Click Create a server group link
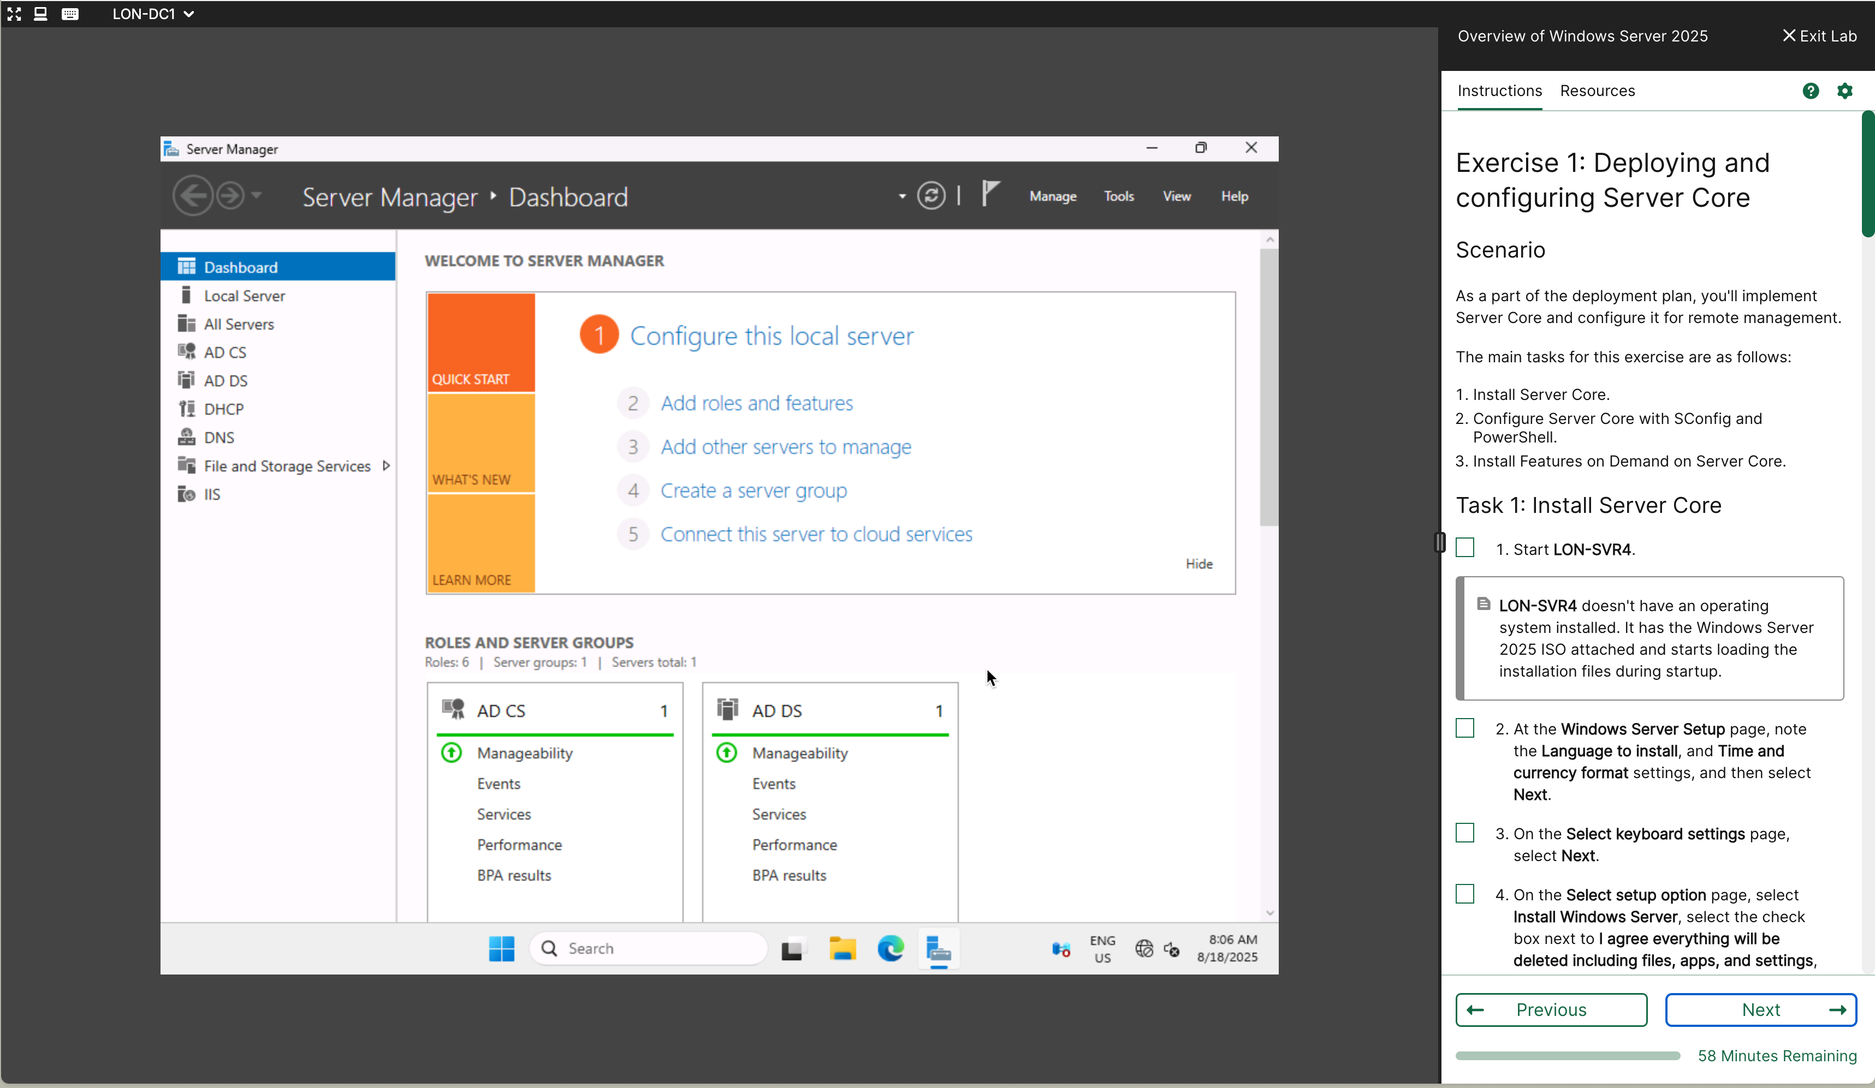This screenshot has height=1088, width=1875. pyautogui.click(x=753, y=491)
